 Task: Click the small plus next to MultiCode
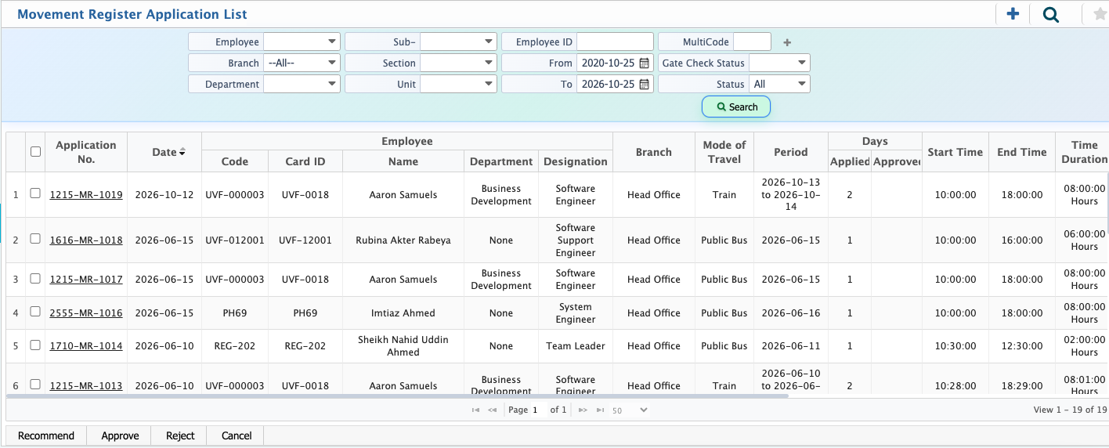(788, 43)
